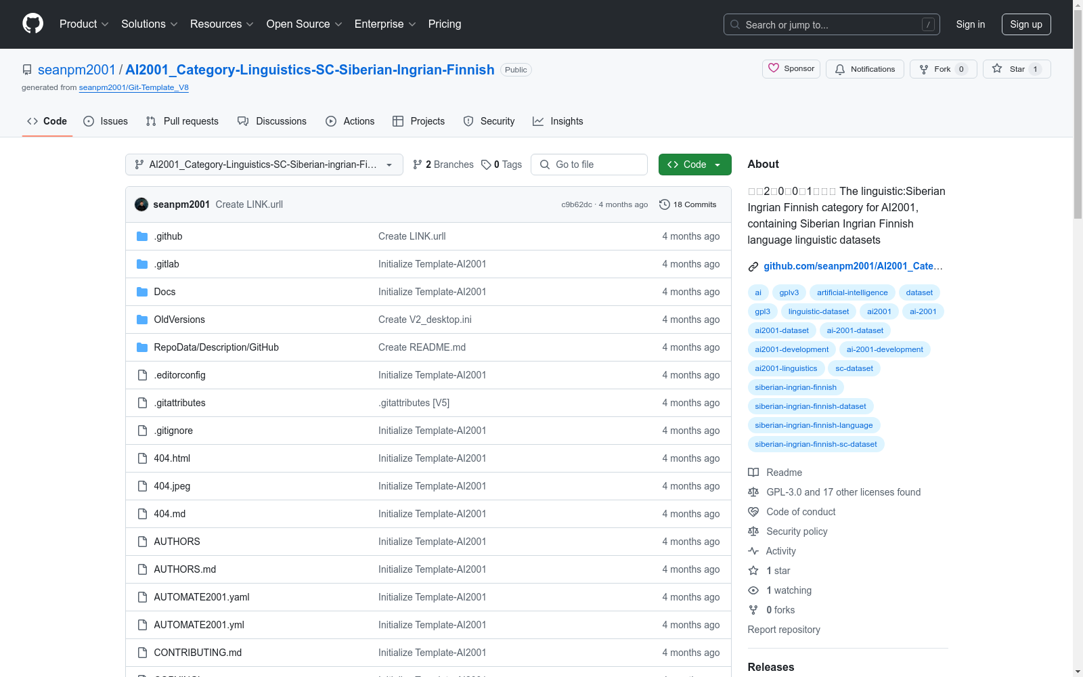The image size is (1083, 677).
Task: Click the .gitlab folder icon
Action: 142,264
